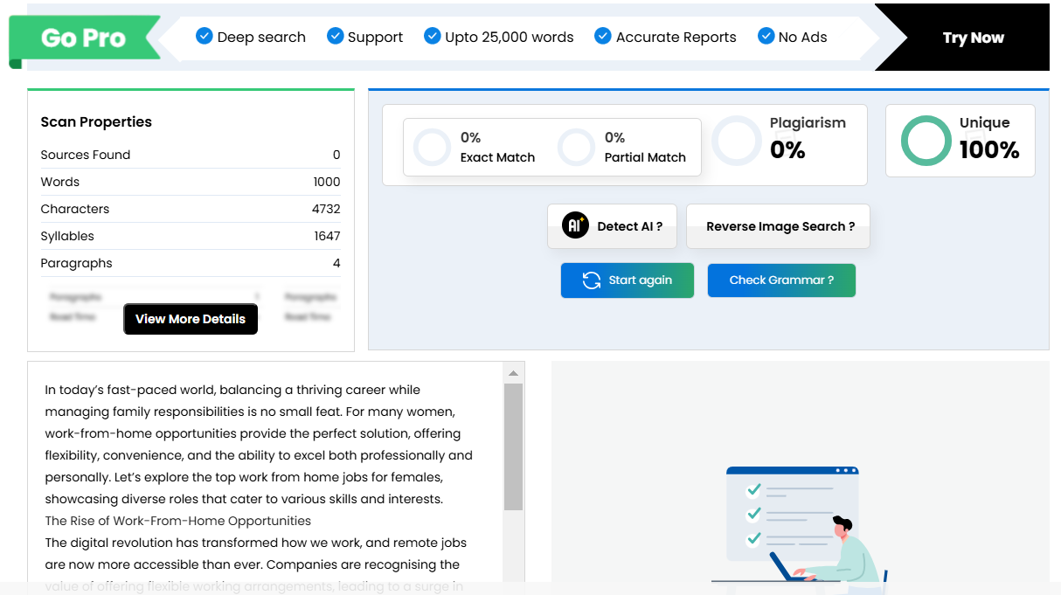Screen dimensions: 1061x595
Task: Click the Support checkmark icon
Action: (x=335, y=36)
